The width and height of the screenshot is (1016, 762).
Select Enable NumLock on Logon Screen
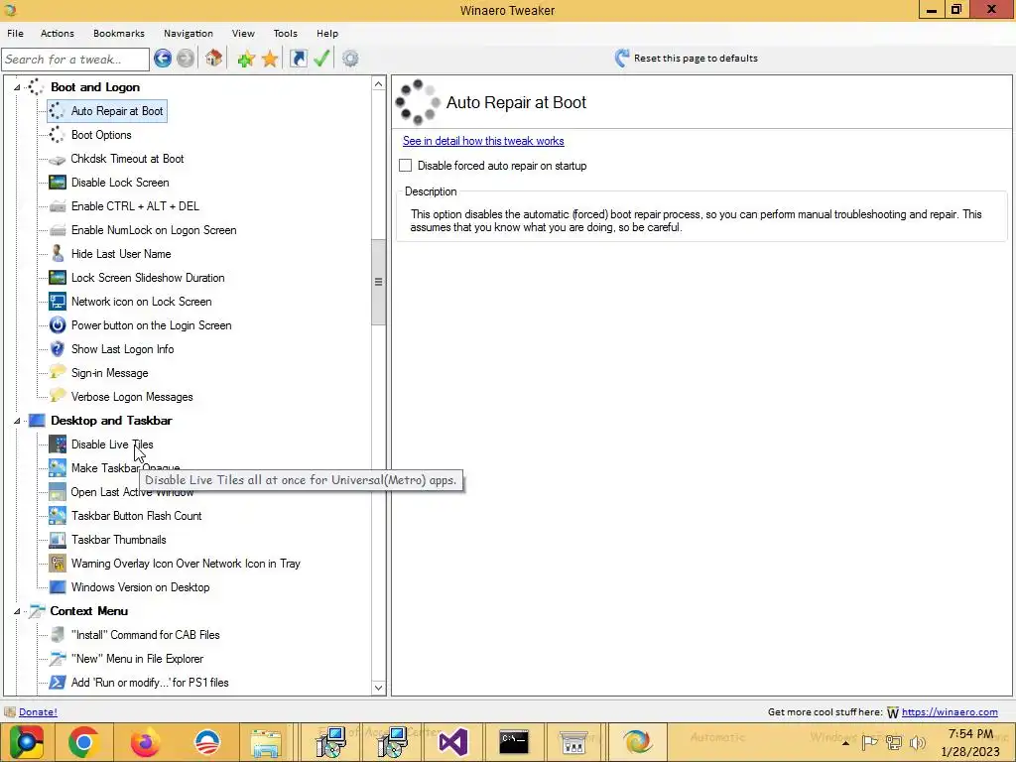pos(154,230)
